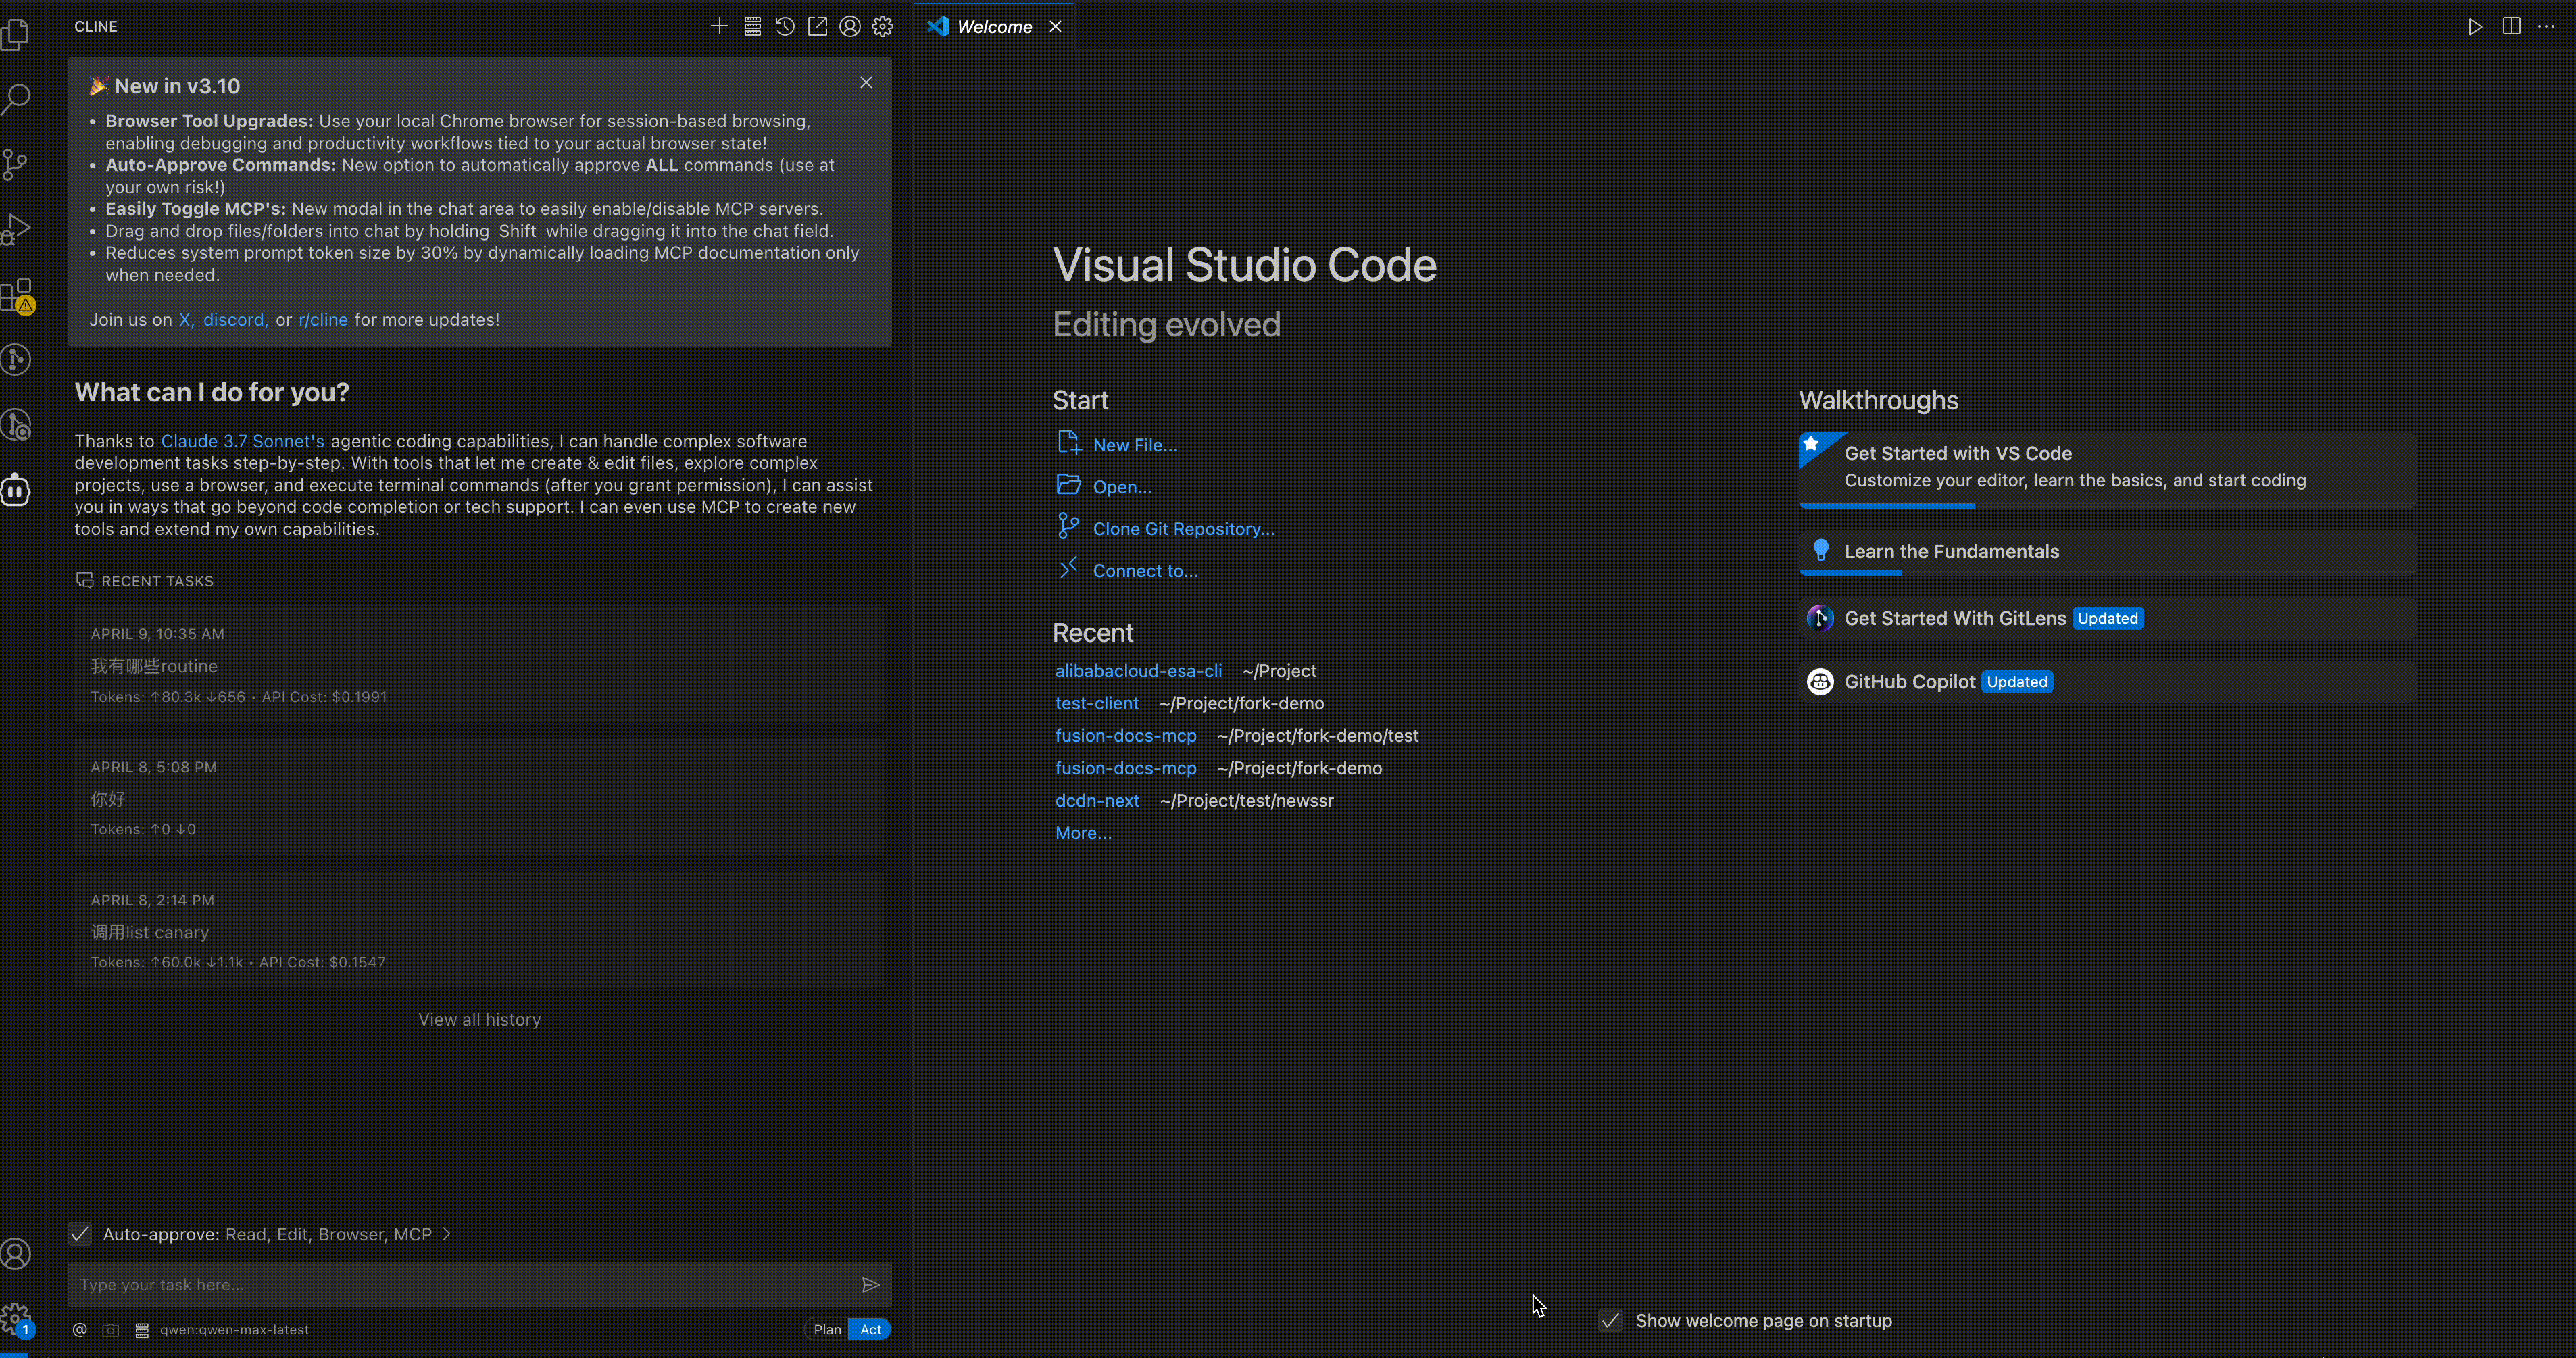Click the send task arrow icon
This screenshot has width=2576, height=1358.
coord(870,1285)
